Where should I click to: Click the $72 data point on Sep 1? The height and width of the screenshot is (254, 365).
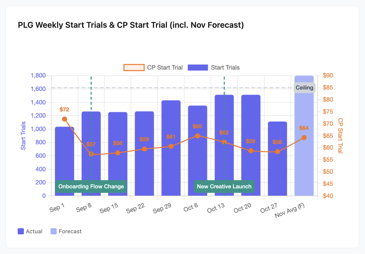tap(65, 119)
